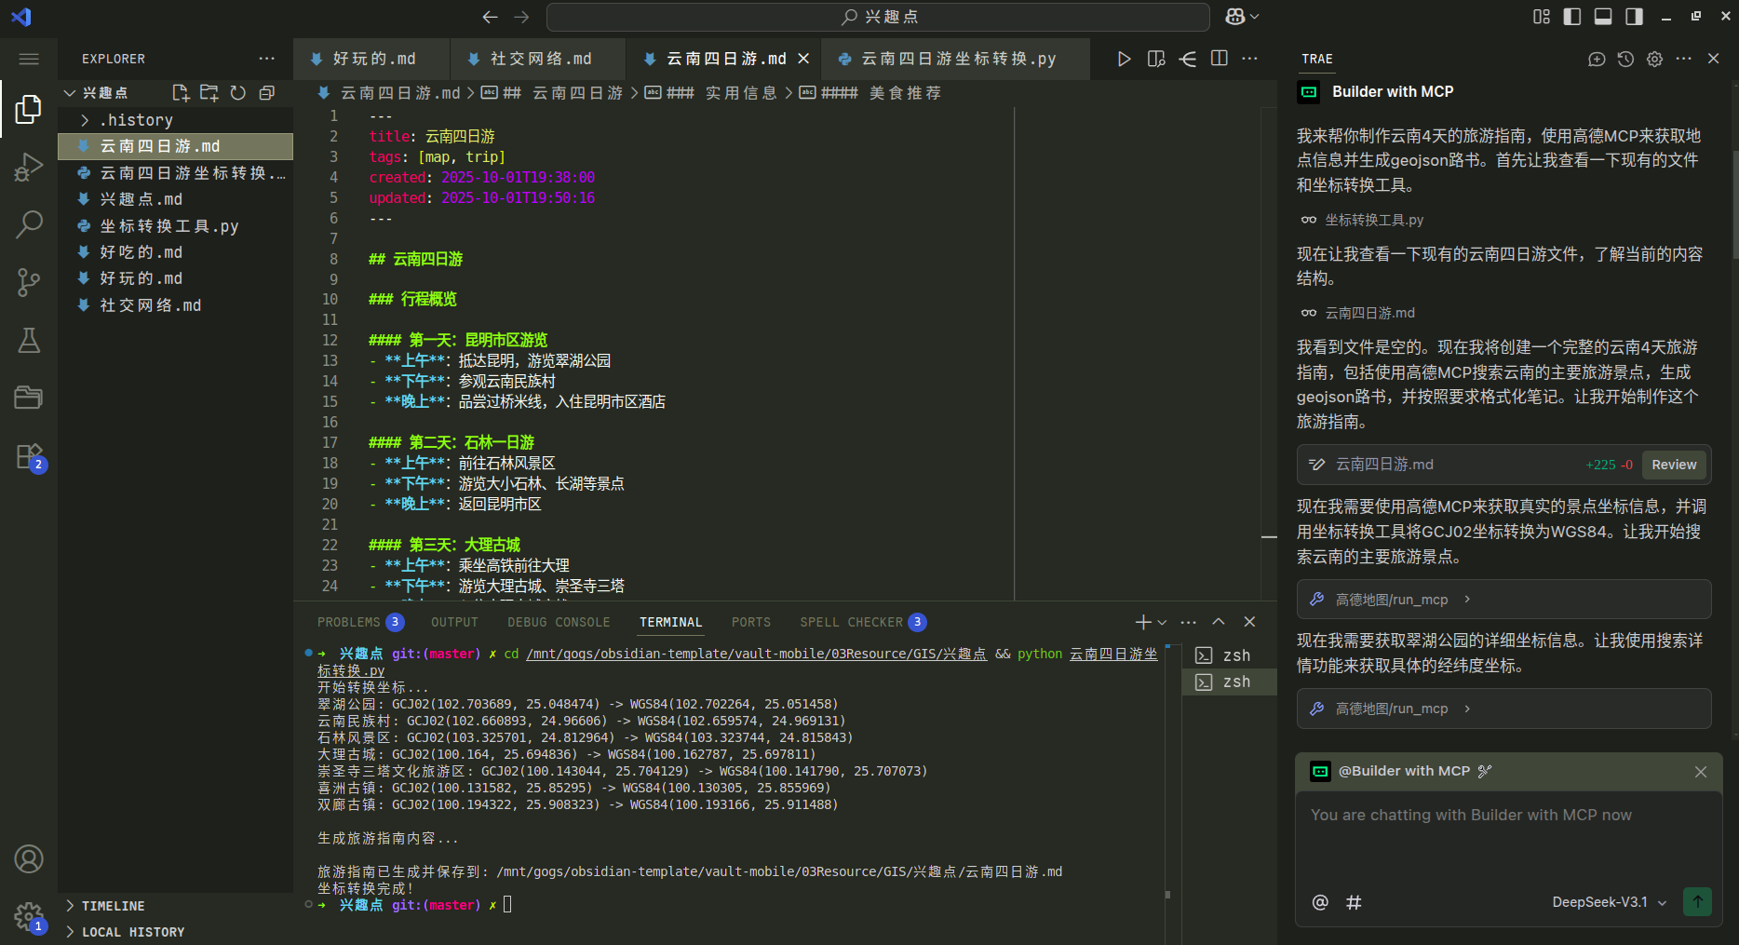
Task: Click New File icon in Explorer
Action: 181,93
